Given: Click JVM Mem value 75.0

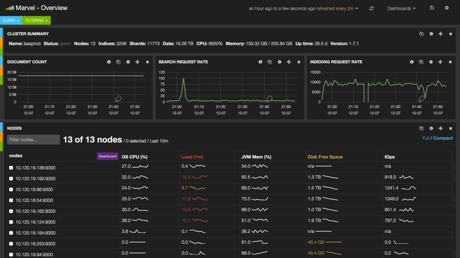Looking at the screenshot, I should pos(246,198).
